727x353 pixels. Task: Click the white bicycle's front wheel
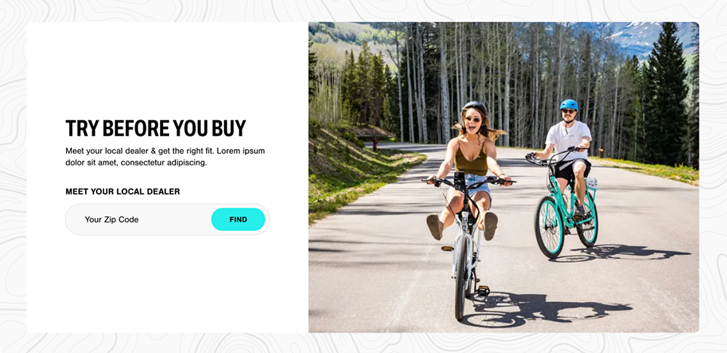(x=462, y=283)
